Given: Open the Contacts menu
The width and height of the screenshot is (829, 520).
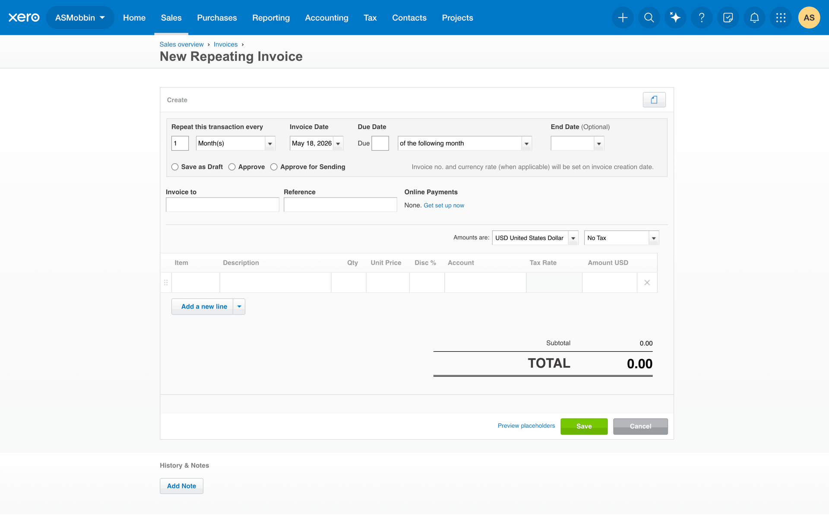Looking at the screenshot, I should (409, 18).
